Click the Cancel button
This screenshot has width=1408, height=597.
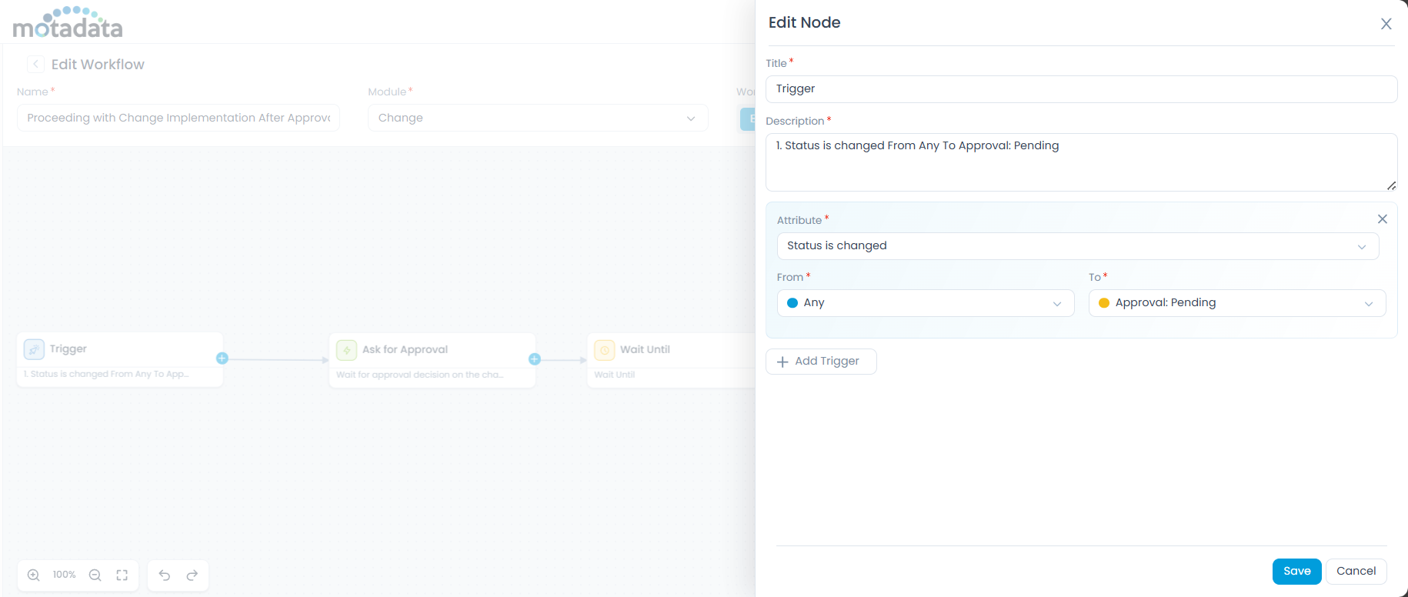1356,571
